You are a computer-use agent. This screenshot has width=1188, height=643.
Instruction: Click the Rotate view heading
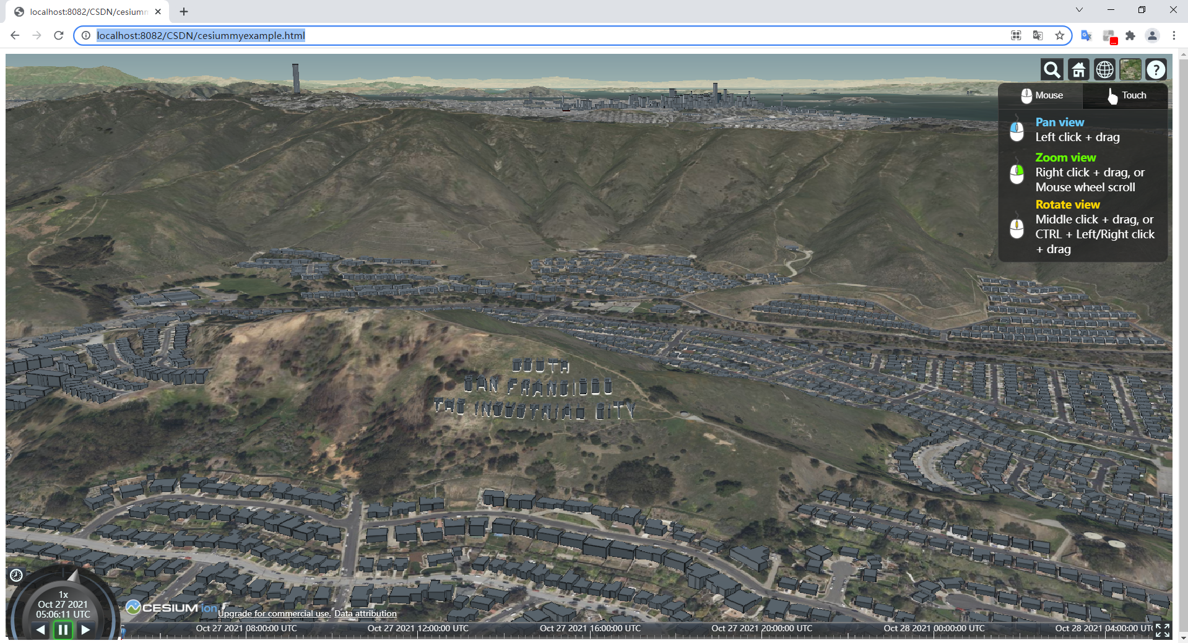1068,205
